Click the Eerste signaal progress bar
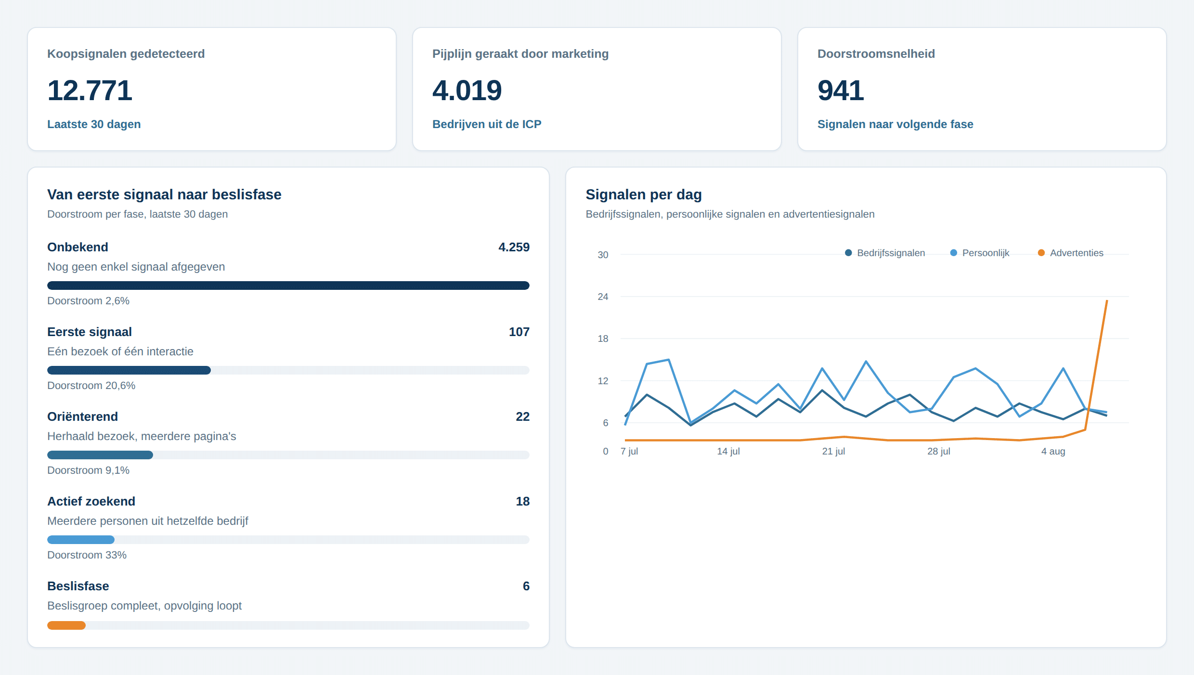Image resolution: width=1194 pixels, height=675 pixels. tap(288, 370)
